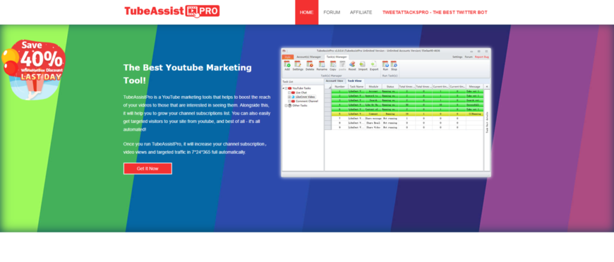Viewport: 614px width, 262px height.
Task: Click the TubeAssist PRO logo
Action: [172, 11]
